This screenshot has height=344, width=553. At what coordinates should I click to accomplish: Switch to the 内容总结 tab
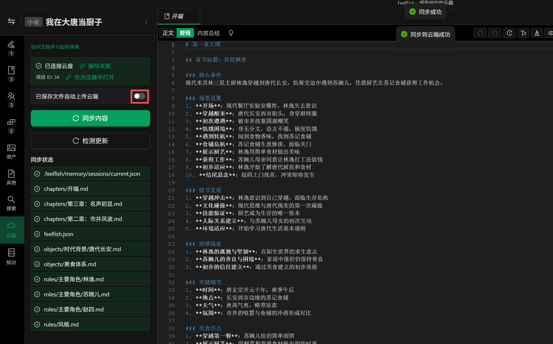pyautogui.click(x=208, y=33)
